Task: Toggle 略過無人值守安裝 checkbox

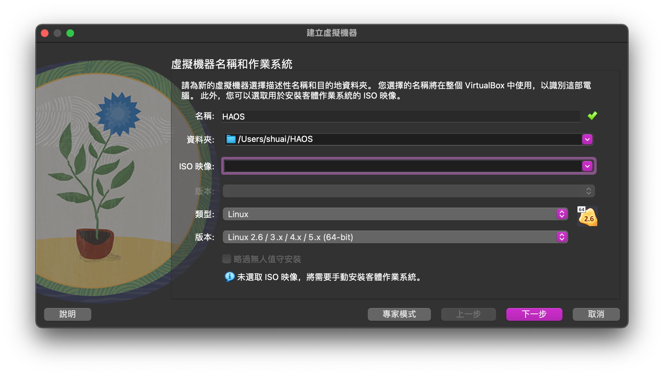Action: (227, 259)
